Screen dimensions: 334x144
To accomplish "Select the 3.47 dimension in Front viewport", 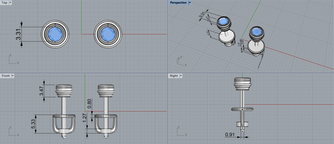I will click(x=41, y=91).
